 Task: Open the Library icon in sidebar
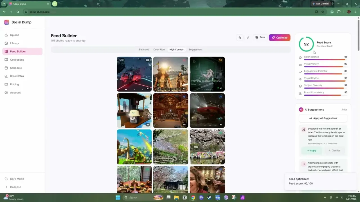tap(6, 43)
